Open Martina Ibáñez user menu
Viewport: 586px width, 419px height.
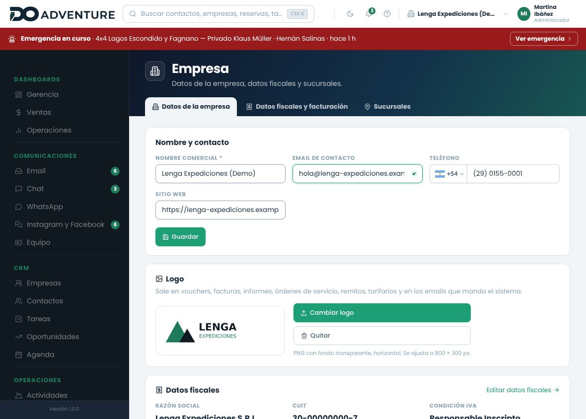pyautogui.click(x=543, y=14)
